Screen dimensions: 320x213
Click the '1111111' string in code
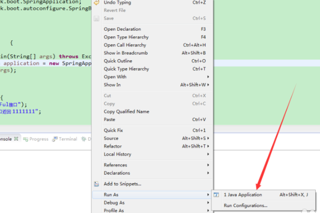click(x=23, y=111)
